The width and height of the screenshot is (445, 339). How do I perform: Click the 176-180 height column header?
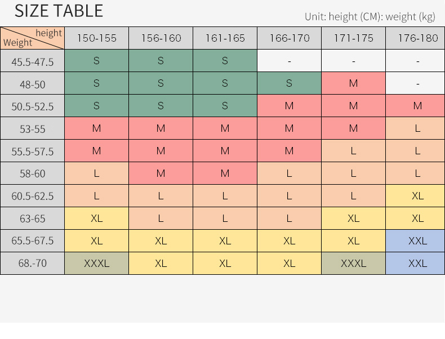coord(417,38)
